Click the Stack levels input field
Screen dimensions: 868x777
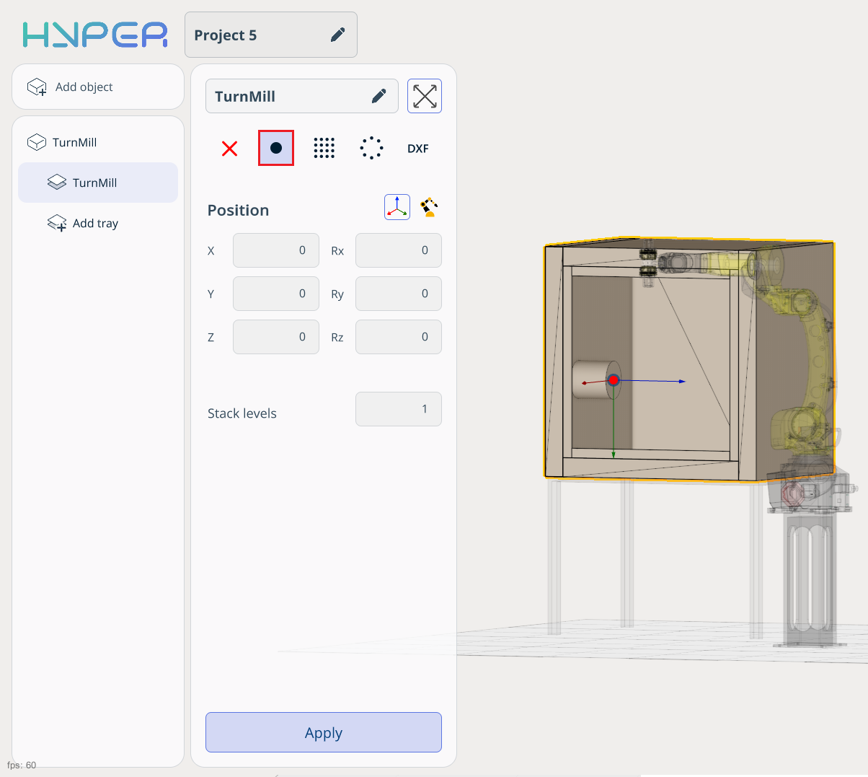398,409
